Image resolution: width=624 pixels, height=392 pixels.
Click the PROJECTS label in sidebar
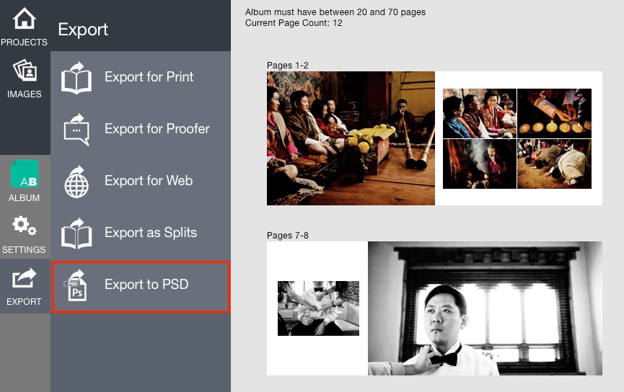[24, 42]
